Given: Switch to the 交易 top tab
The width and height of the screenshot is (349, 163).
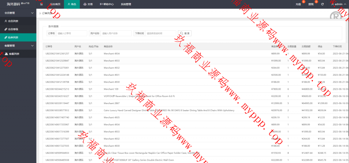Looking at the screenshot, I should click(x=88, y=4).
